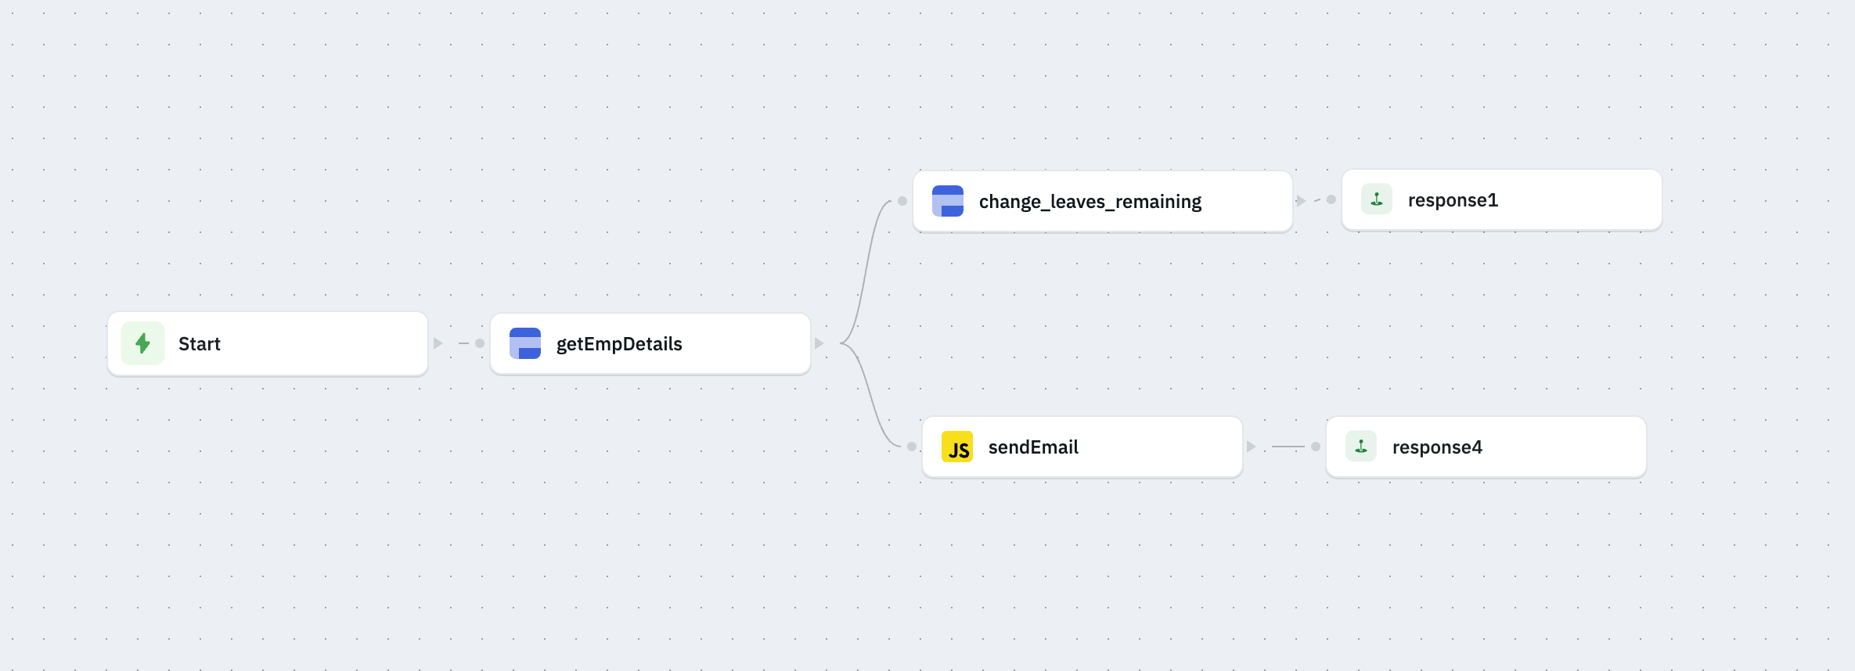Click the response4 node green icon

tap(1360, 447)
